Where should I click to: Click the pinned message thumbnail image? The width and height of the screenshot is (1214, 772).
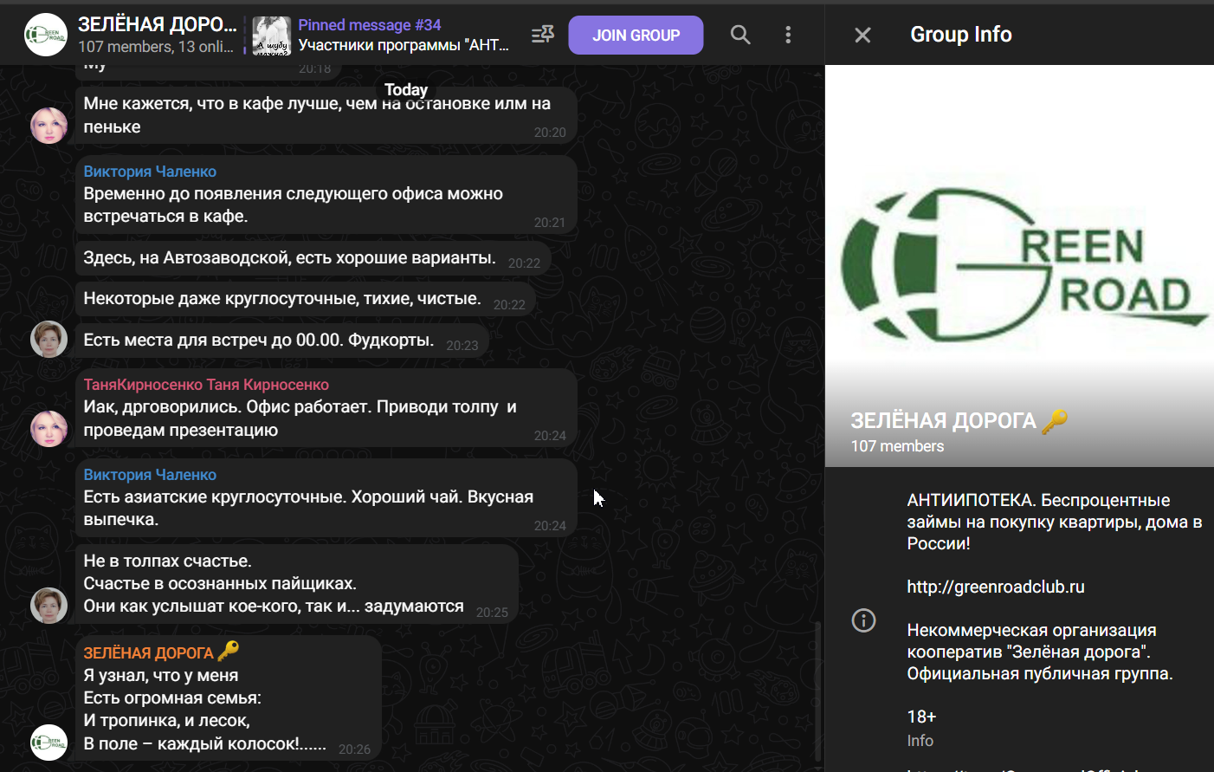pyautogui.click(x=271, y=36)
